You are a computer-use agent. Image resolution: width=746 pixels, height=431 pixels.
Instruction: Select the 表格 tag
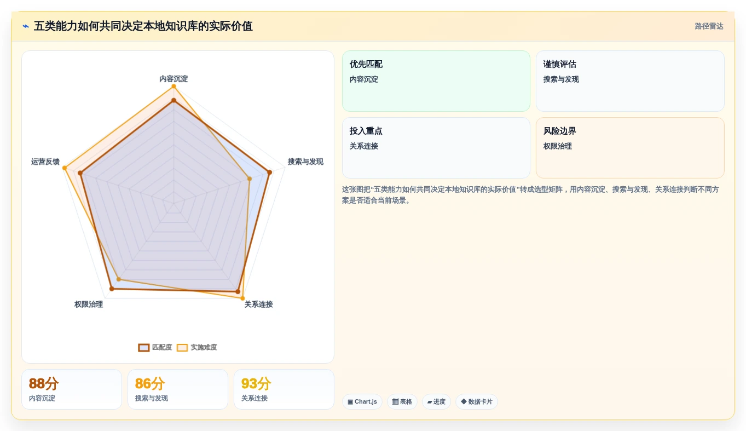coord(402,401)
